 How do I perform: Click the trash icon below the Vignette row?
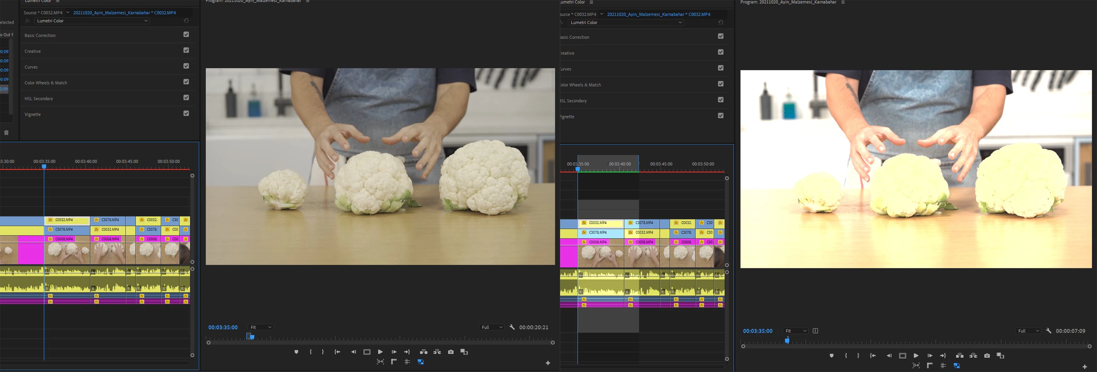pyautogui.click(x=6, y=132)
